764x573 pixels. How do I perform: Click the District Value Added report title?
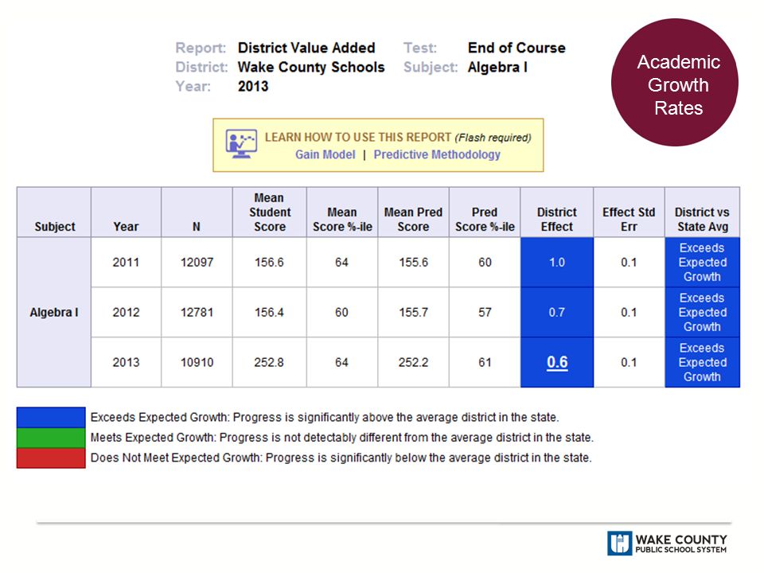click(306, 48)
